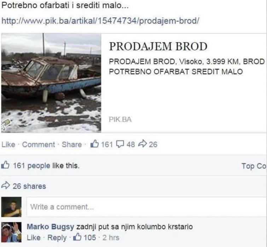Click the Comment link under the post

[39, 145]
